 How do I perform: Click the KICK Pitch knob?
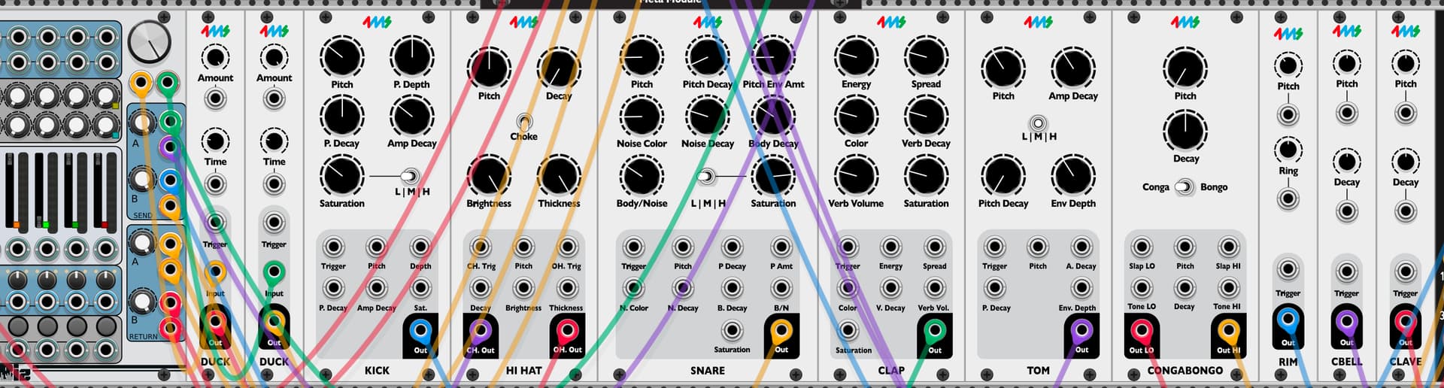(342, 57)
